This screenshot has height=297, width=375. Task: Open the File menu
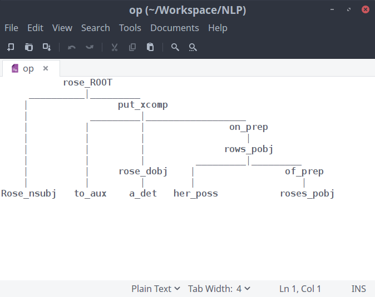coord(12,28)
